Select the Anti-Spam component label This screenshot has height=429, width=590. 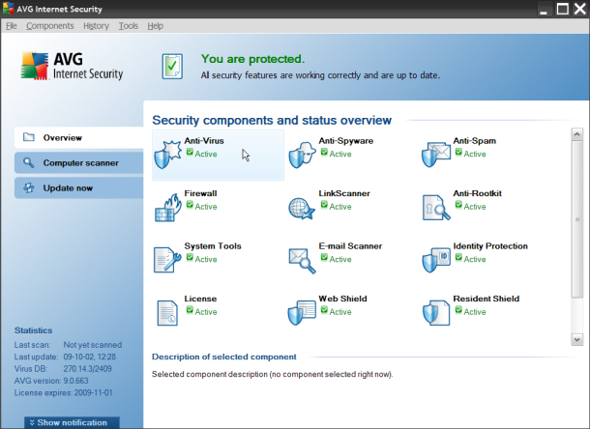click(x=475, y=141)
